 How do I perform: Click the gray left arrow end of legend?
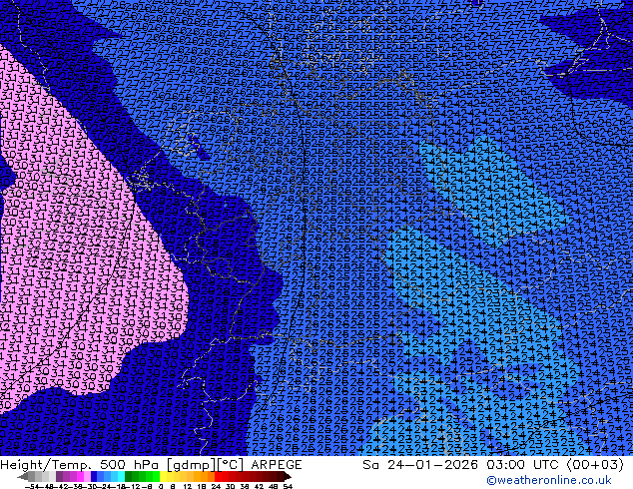coord(23,476)
